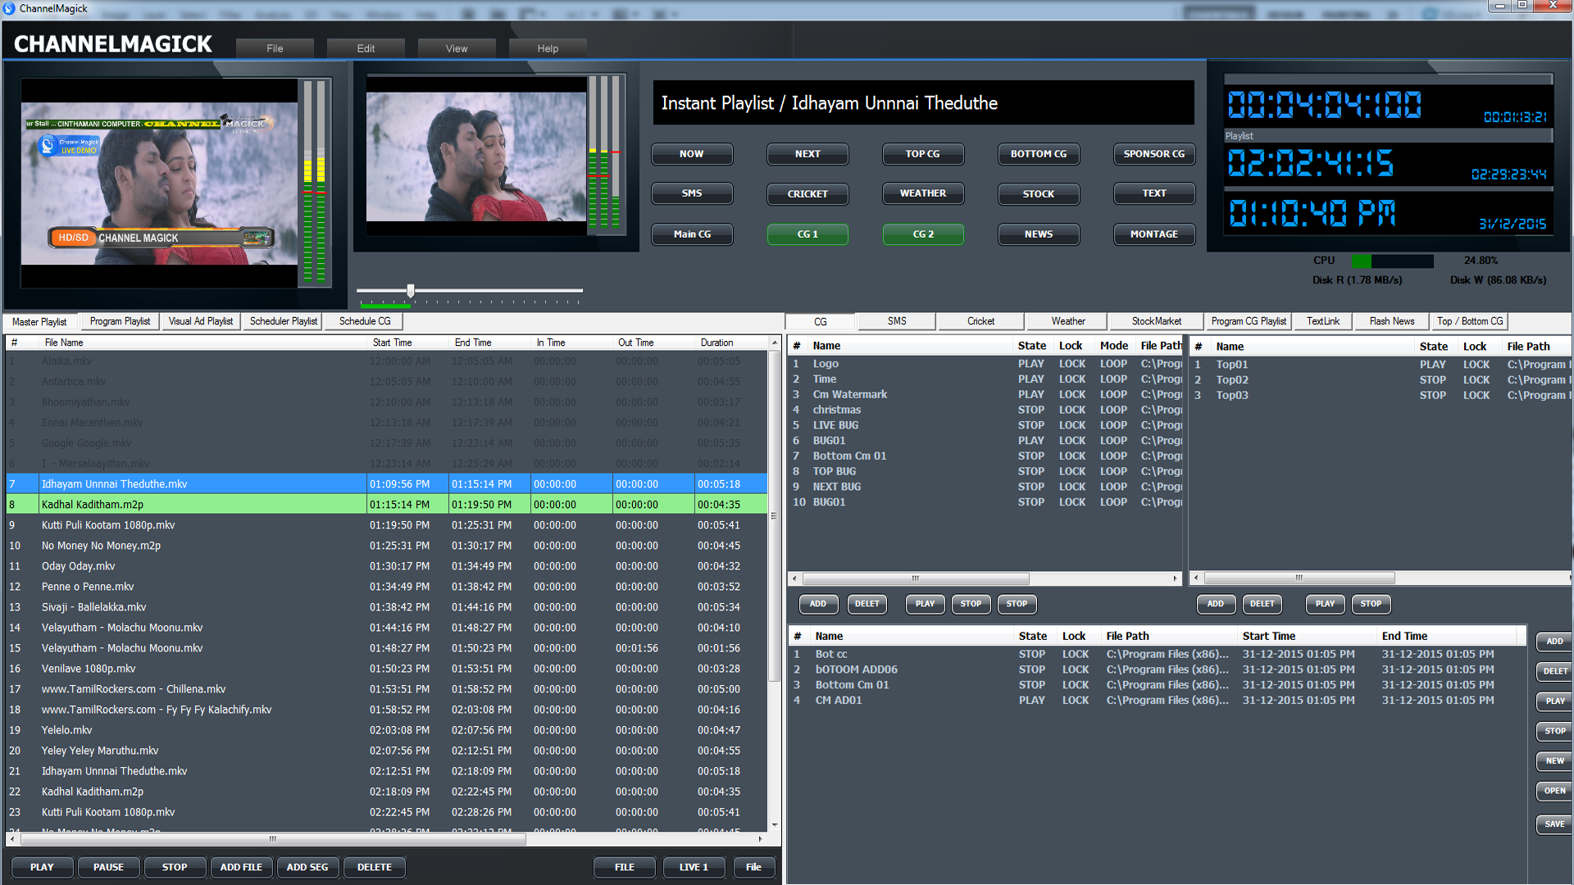Image resolution: width=1574 pixels, height=885 pixels.
Task: Click the ADD SEG button
Action: [307, 867]
